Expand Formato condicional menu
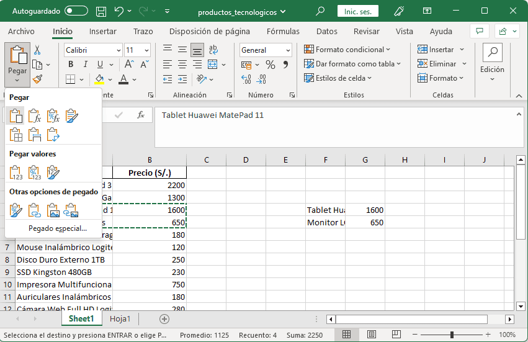The height and width of the screenshot is (342, 528). (347, 50)
